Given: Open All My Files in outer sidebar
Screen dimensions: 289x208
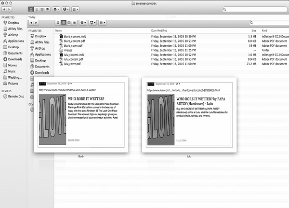Looking at the screenshot, I should click(13, 29).
